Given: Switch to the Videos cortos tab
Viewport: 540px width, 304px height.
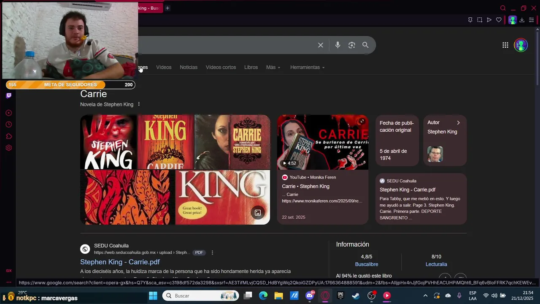Looking at the screenshot, I should (221, 67).
